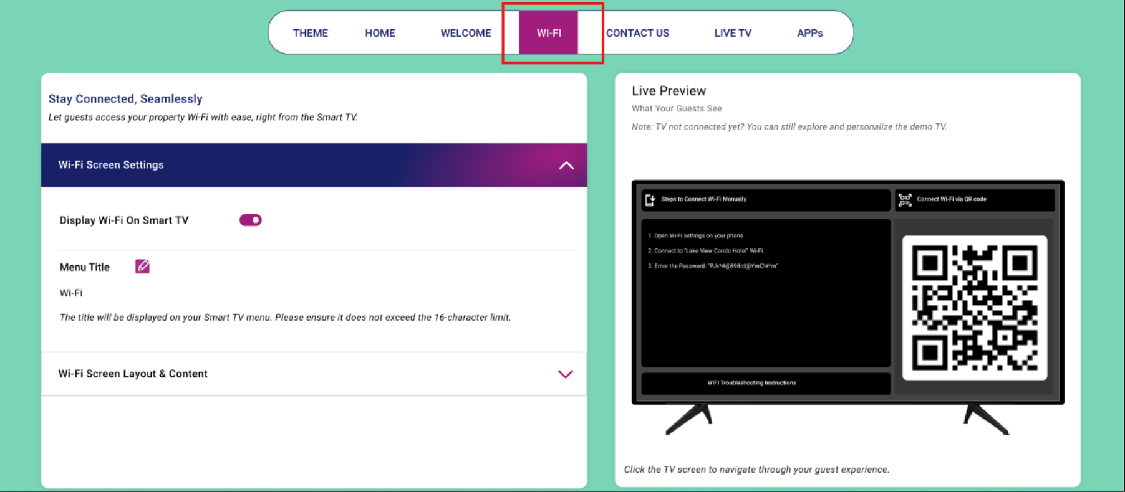Click the QR code in TV preview
1125x492 pixels.
click(974, 308)
